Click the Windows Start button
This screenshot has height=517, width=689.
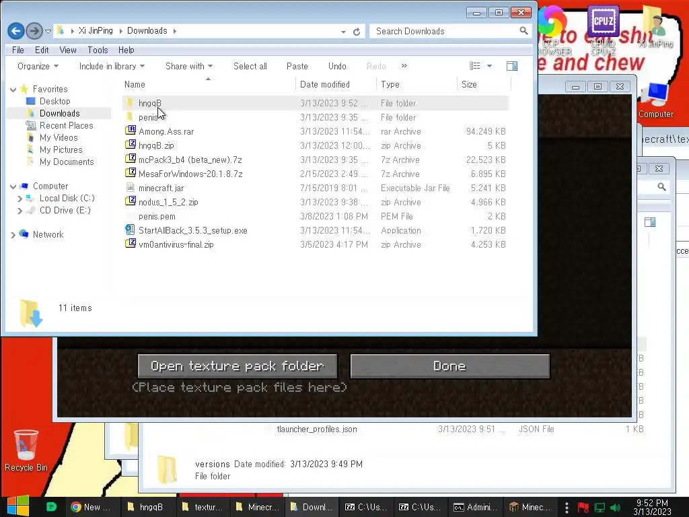(17, 506)
